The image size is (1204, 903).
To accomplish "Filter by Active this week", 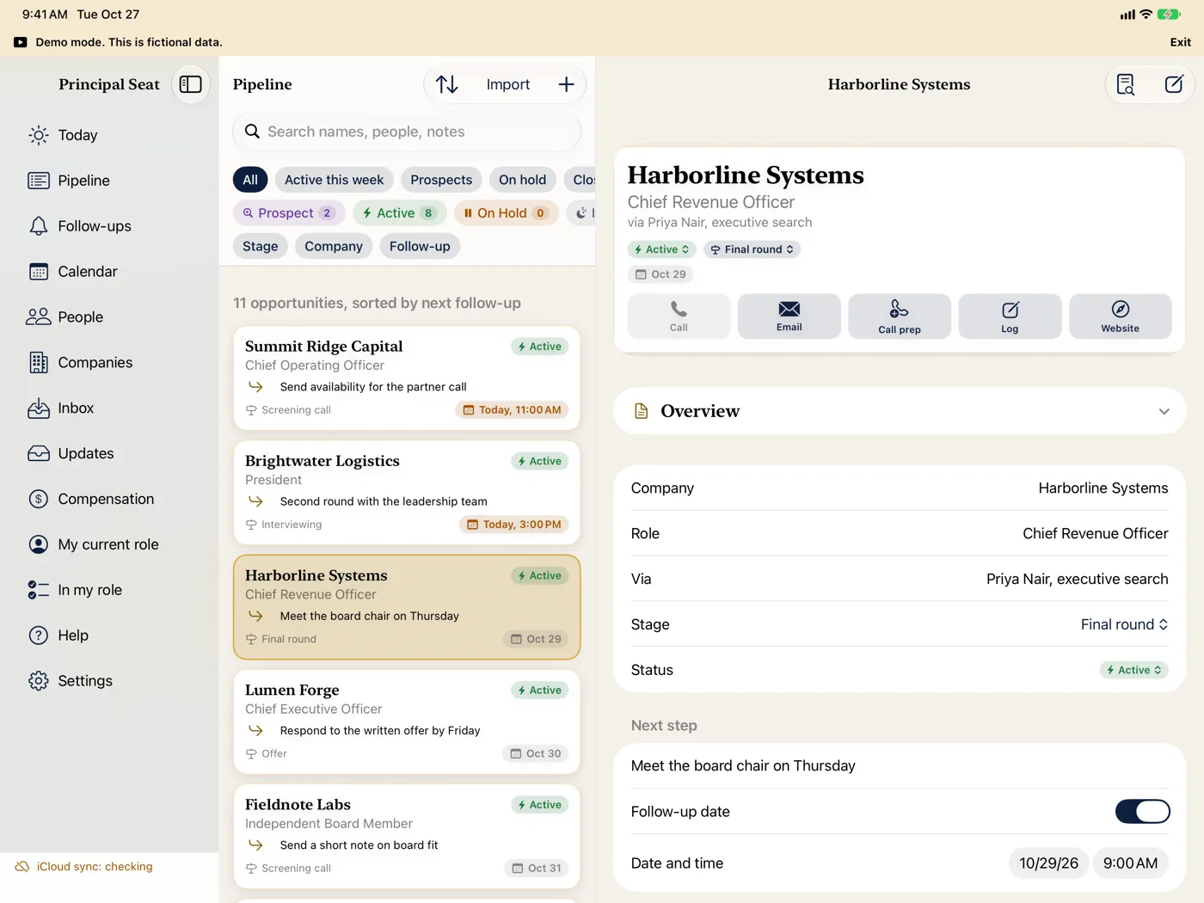I will pyautogui.click(x=335, y=180).
